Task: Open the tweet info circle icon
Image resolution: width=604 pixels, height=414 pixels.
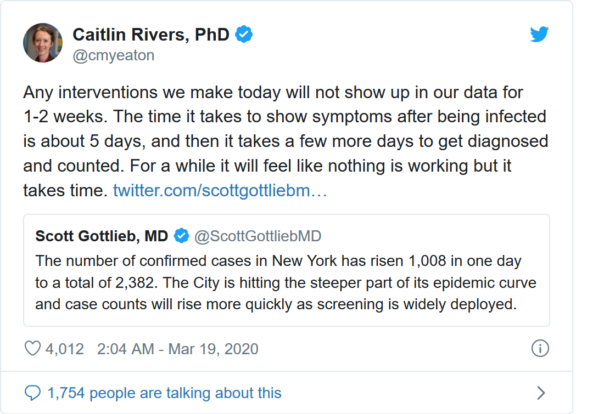Action: [540, 349]
